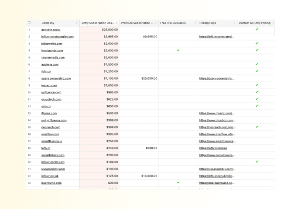Viewport: 301px width, 209px height.
Task: Select the Free Trial Available? column header
Action: click(x=174, y=23)
